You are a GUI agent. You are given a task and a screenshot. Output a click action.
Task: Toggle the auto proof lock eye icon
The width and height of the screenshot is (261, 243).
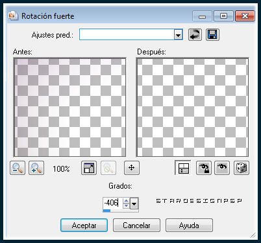(204, 168)
